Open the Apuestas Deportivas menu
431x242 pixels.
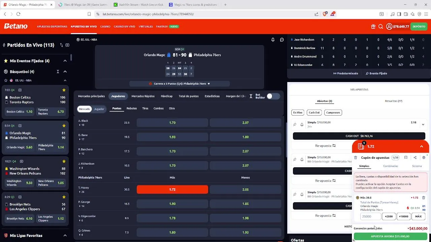pos(52,27)
